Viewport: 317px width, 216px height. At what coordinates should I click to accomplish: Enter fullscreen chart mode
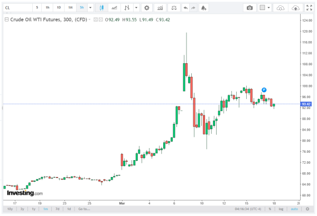(x=309, y=8)
